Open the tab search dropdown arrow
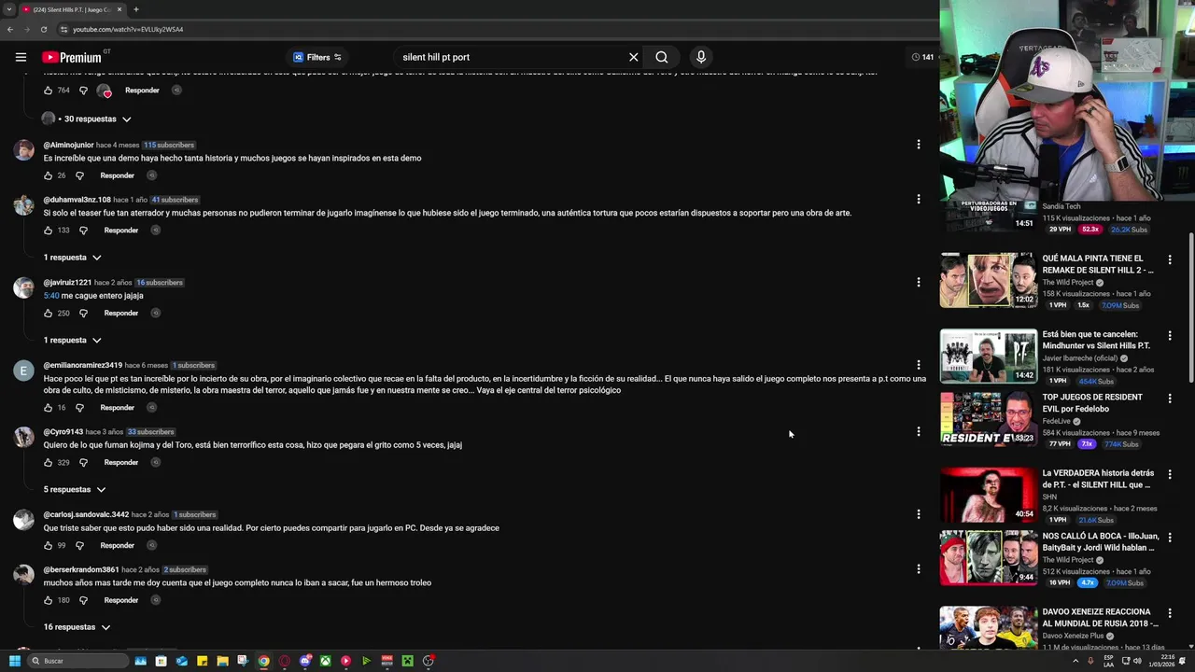The width and height of the screenshot is (1195, 672). (8, 9)
